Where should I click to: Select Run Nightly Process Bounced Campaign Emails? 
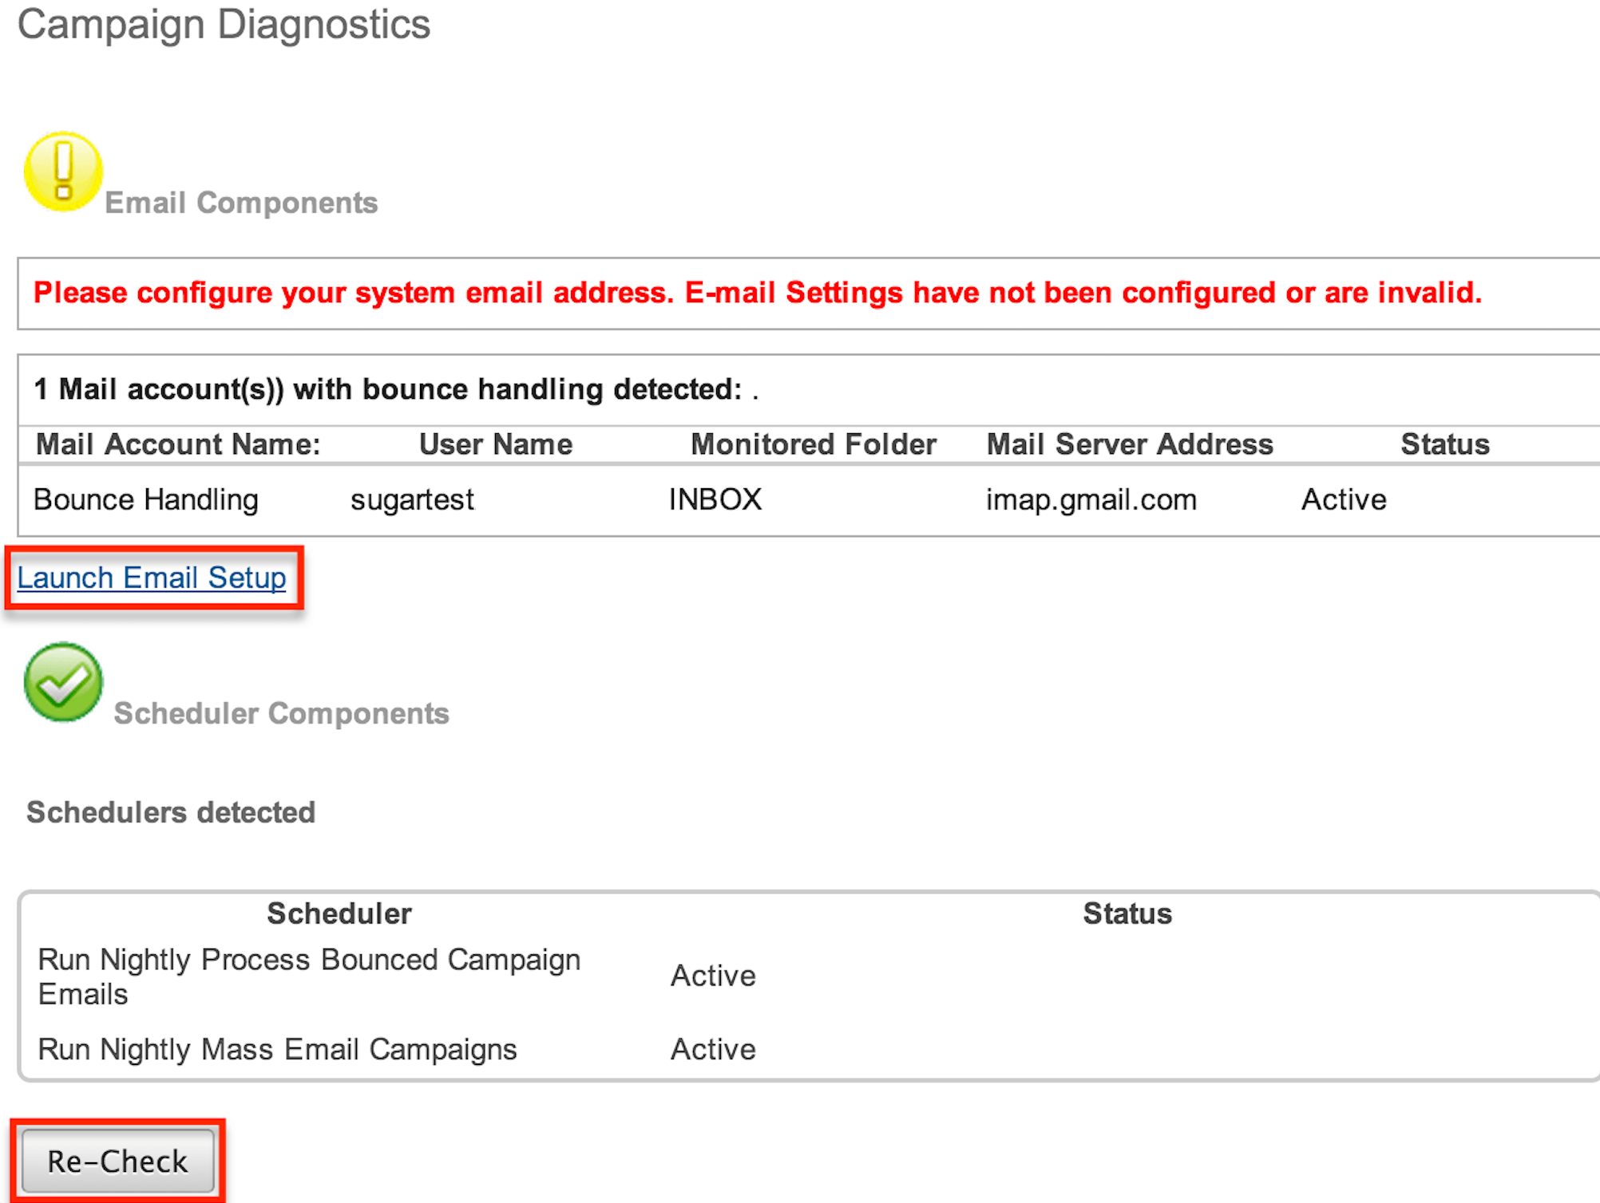pyautogui.click(x=308, y=976)
